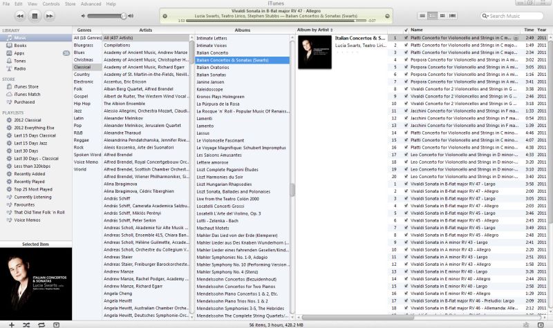Open the Edit menu
The image size is (553, 328).
pos(19,4)
